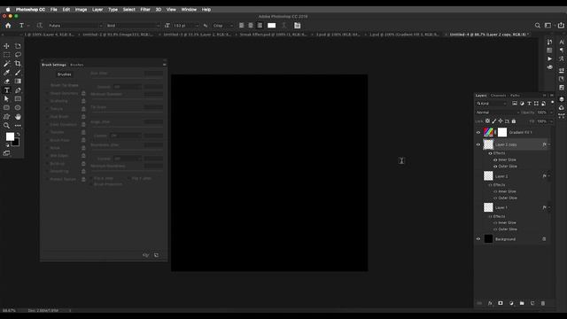Collapse effects arrow of Layer 2

click(x=549, y=175)
